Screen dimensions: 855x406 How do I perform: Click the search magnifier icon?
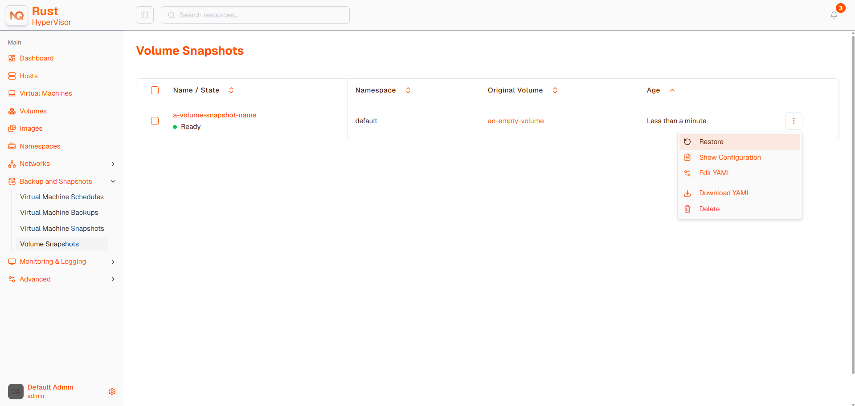click(x=172, y=15)
